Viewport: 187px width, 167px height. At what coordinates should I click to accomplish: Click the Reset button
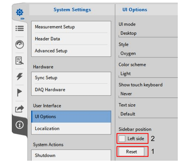click(131, 151)
